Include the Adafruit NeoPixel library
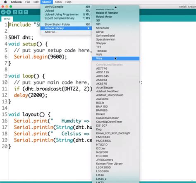 tap(116, 91)
